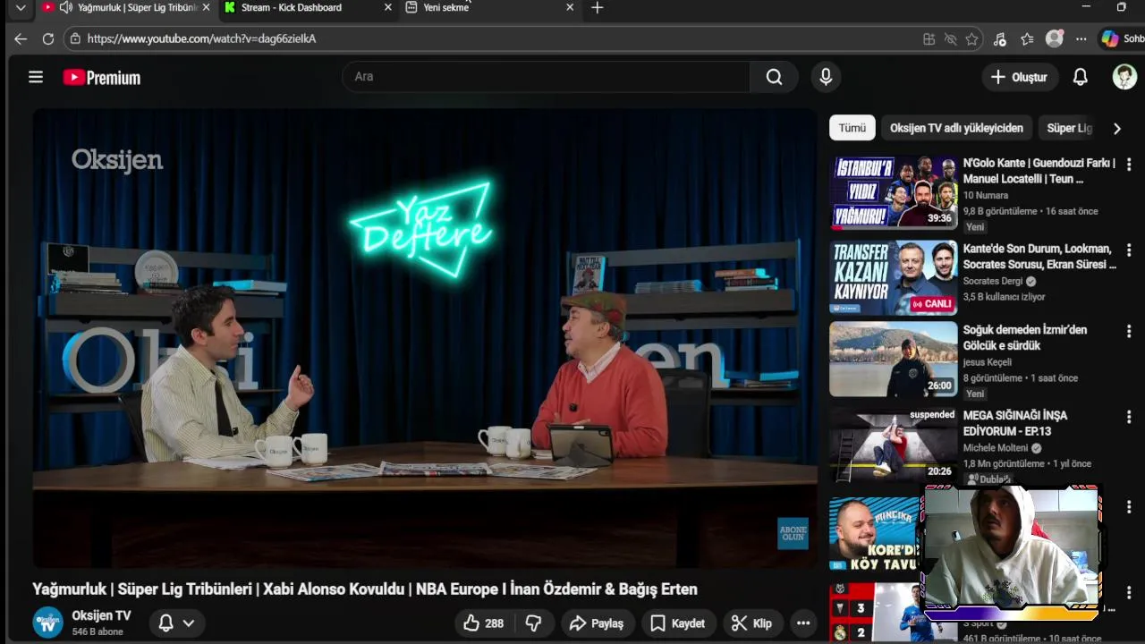Screen dimensions: 1145x644
Task: Open Soğuk demeden İzmir'den video title
Action: tap(1025, 338)
